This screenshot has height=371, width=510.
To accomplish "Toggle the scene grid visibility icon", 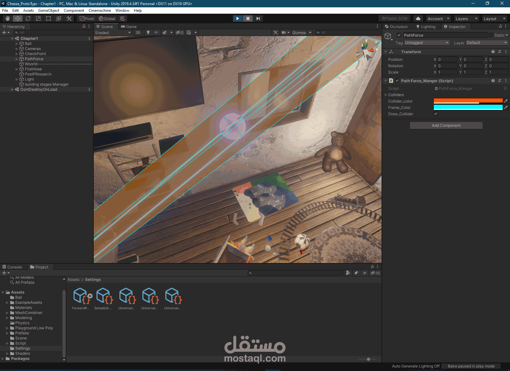I will click(189, 32).
